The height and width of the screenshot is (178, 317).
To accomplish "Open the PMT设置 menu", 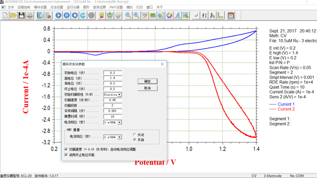I will (116, 7).
